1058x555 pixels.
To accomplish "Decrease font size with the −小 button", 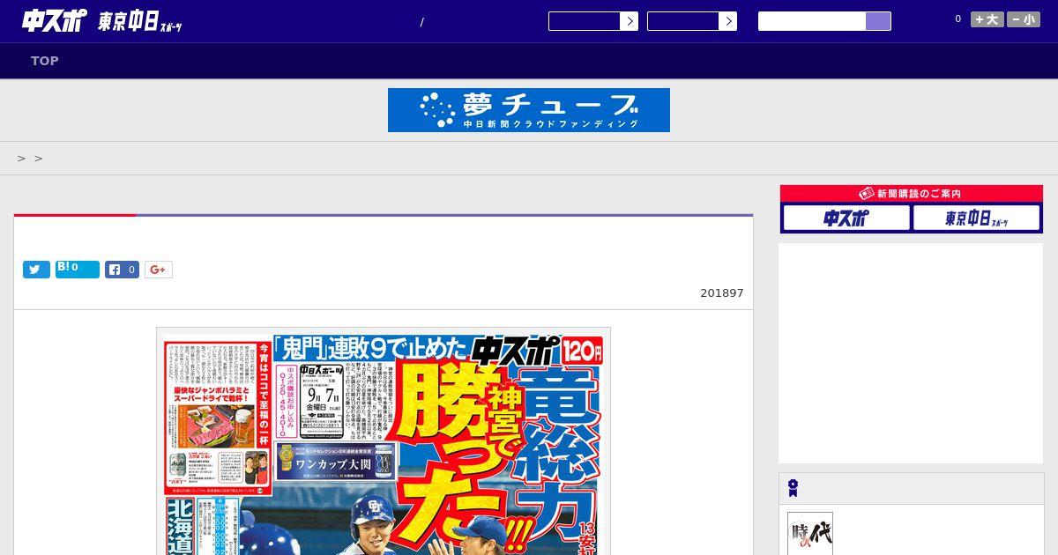I will (1024, 19).
